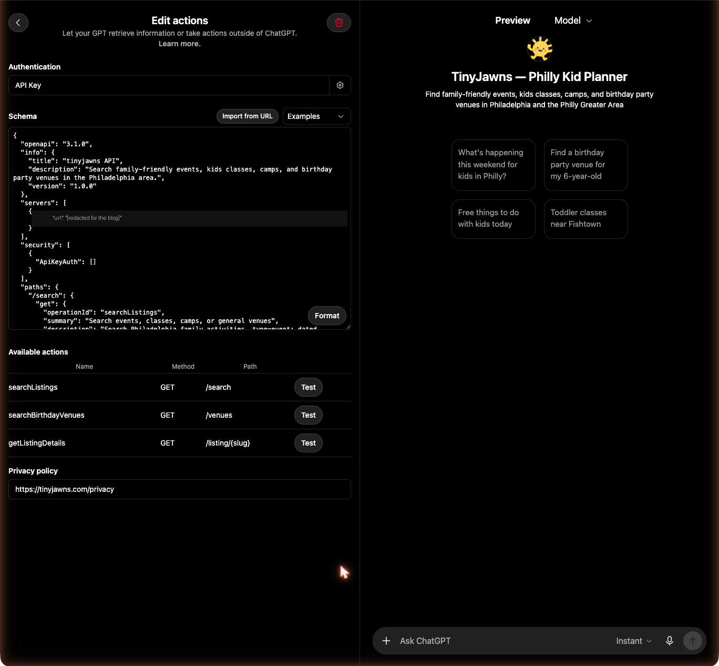Test the getListingDetails action
The height and width of the screenshot is (666, 719).
tap(309, 443)
